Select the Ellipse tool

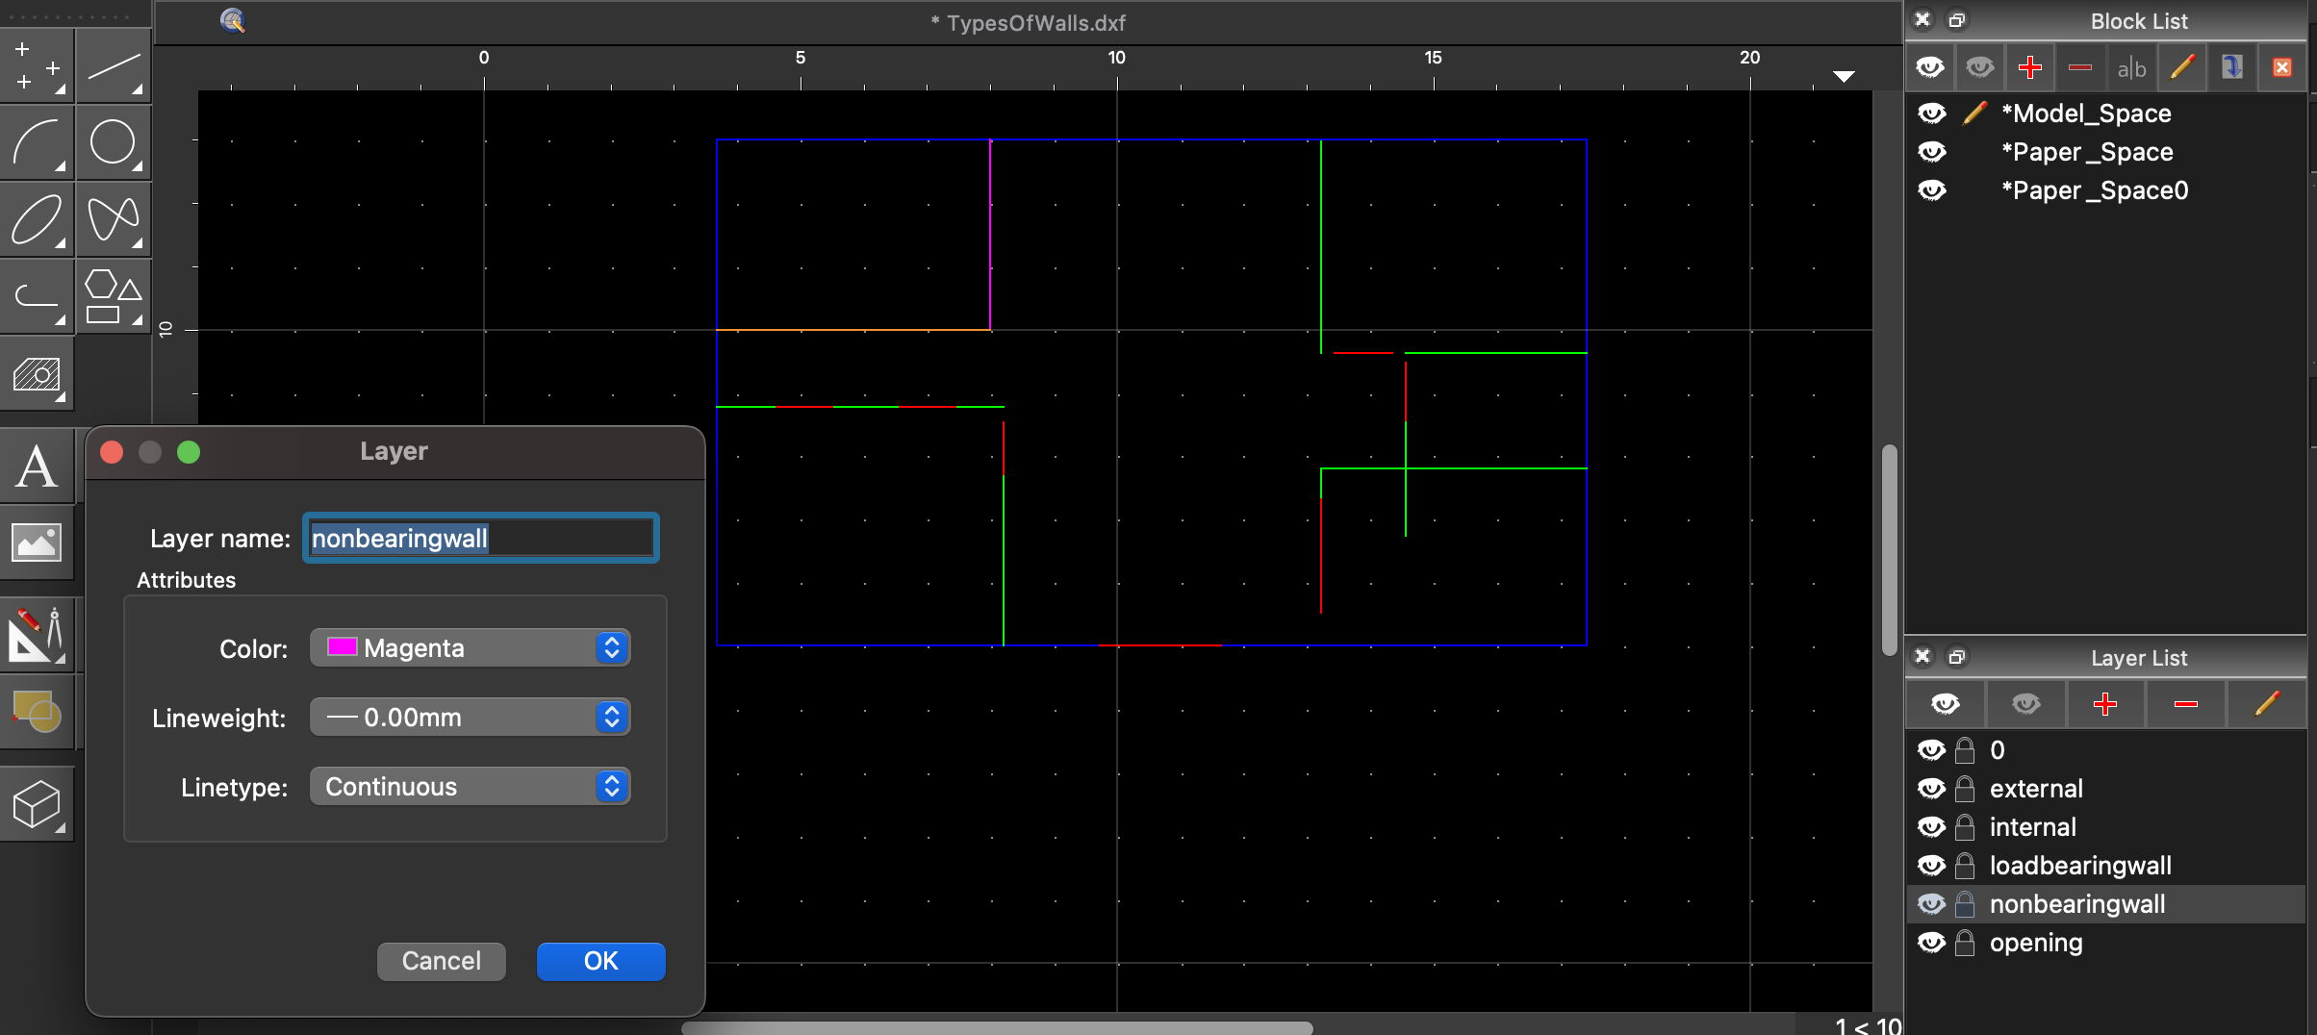(x=37, y=220)
